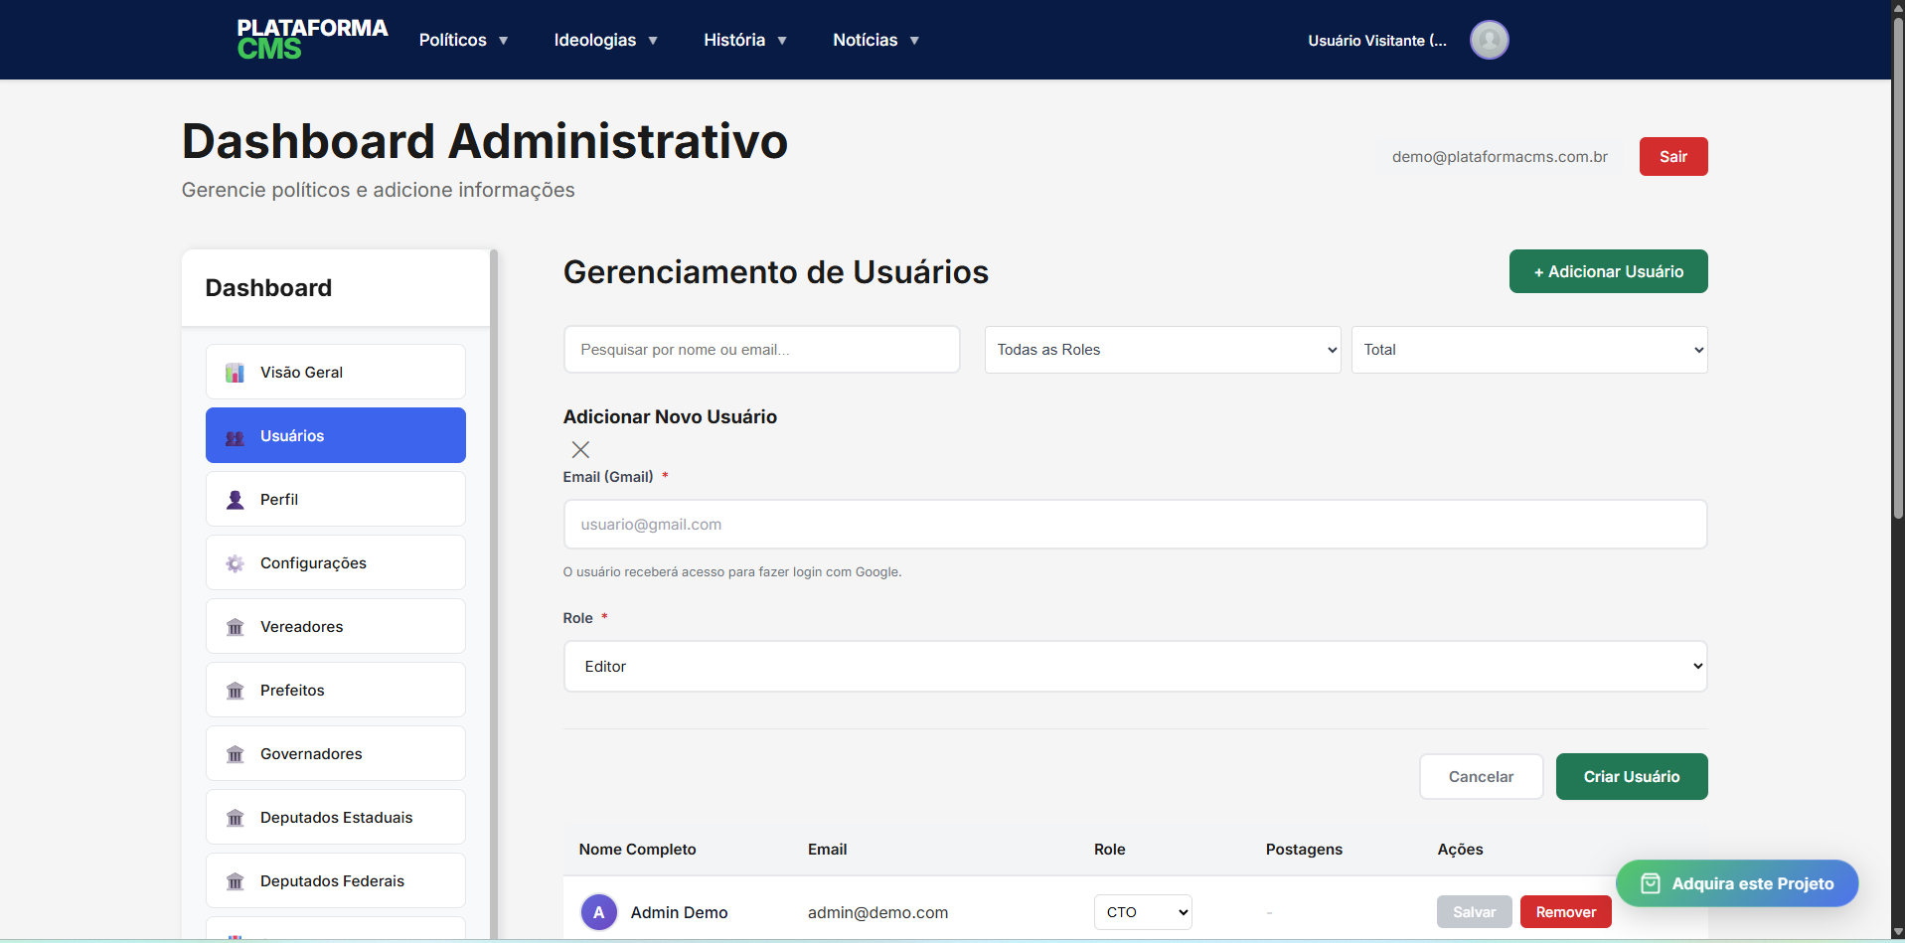Viewport: 1905px width, 943px height.
Task: Click the Usuários people icon
Action: 235,436
